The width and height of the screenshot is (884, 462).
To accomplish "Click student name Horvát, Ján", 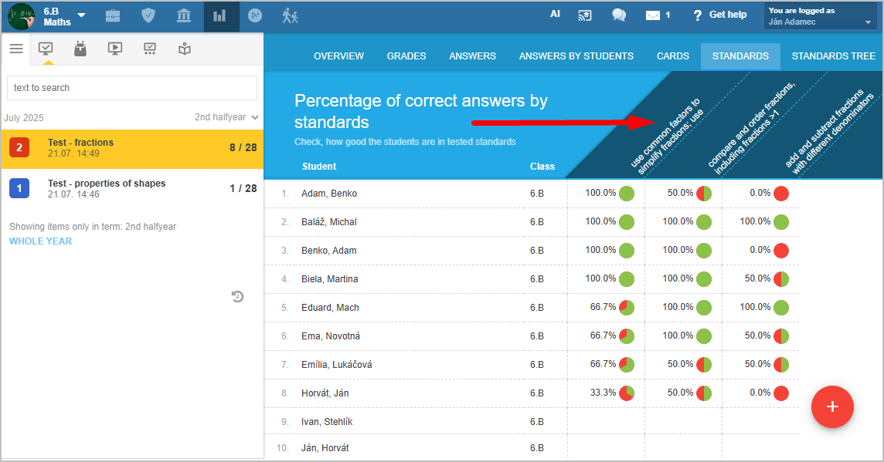I will tap(325, 393).
